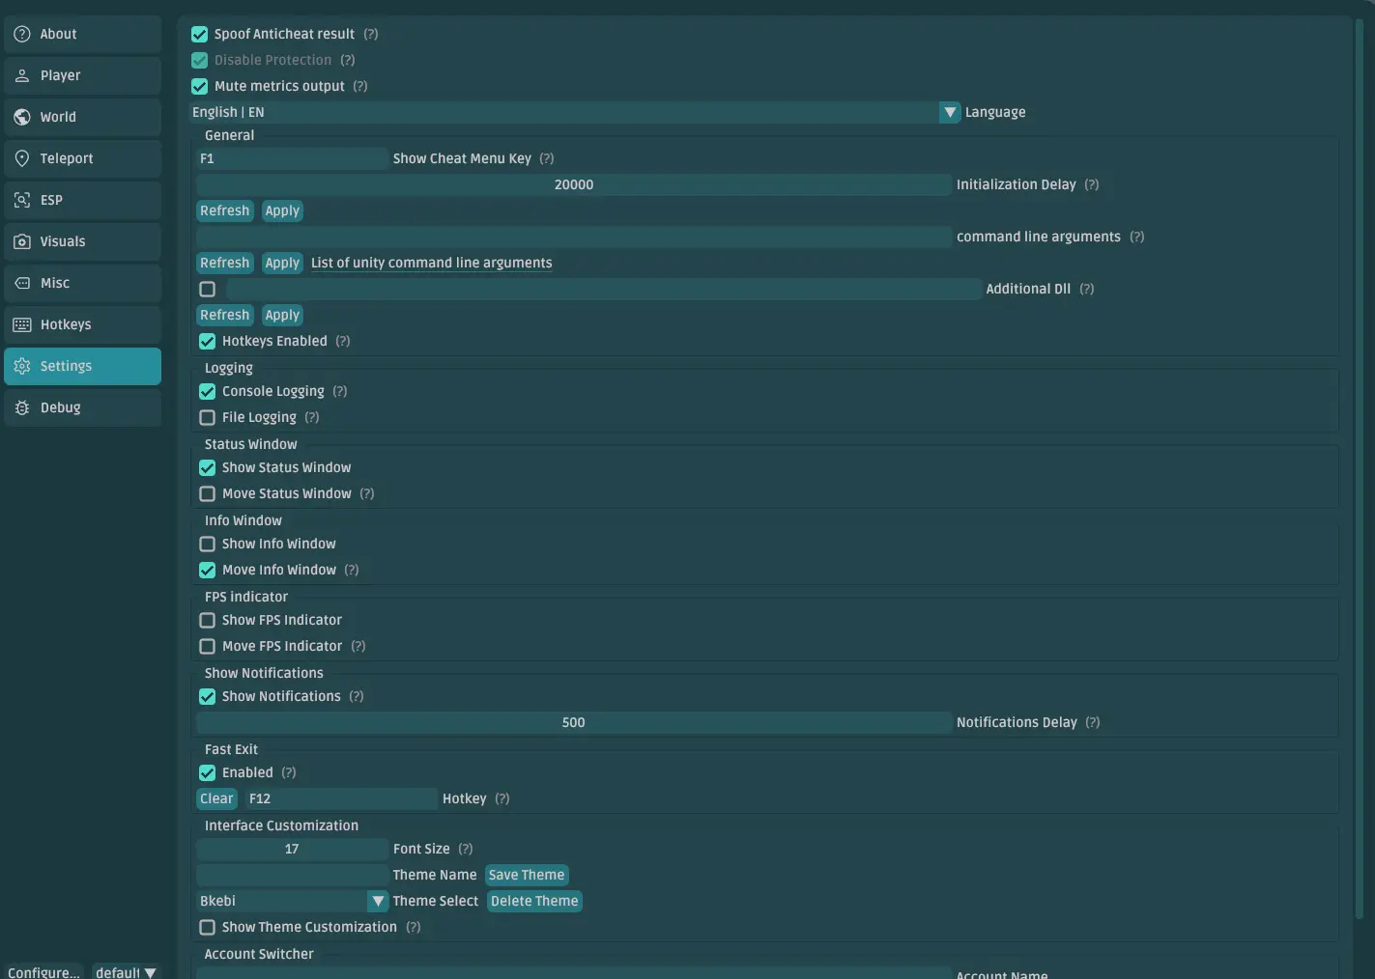
Task: Open help tooltip for command line arguments
Action: [x=1137, y=237]
